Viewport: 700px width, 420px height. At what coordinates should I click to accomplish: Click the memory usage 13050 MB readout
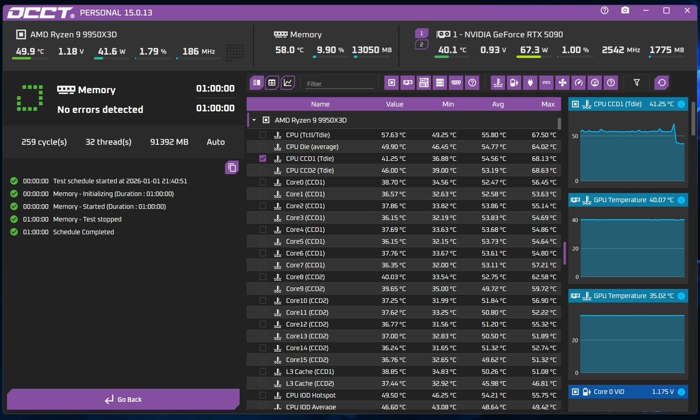point(372,50)
